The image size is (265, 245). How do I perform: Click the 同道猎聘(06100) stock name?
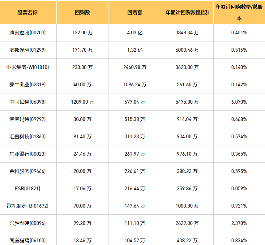28,240
